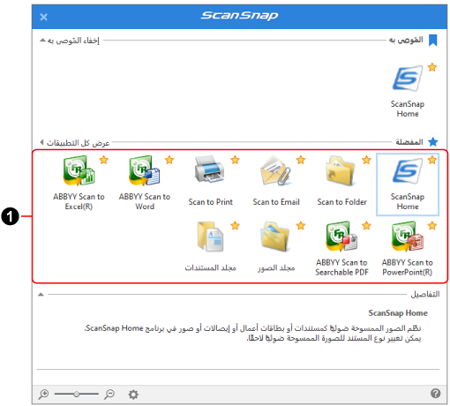Close the ScanSnap quick menu window
450x406 pixels.
43,17
